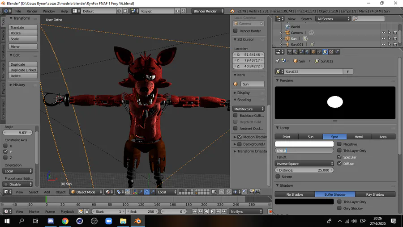Enable Backface Culling checkbox

(x=236, y=115)
